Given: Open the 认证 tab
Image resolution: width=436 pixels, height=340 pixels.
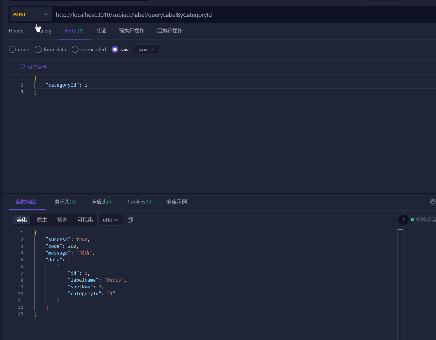Looking at the screenshot, I should coord(101,31).
